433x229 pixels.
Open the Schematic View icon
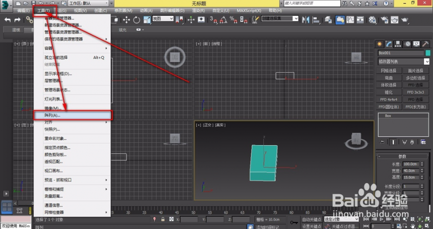(360, 20)
